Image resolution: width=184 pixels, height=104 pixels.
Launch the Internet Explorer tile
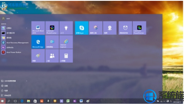point(66,42)
